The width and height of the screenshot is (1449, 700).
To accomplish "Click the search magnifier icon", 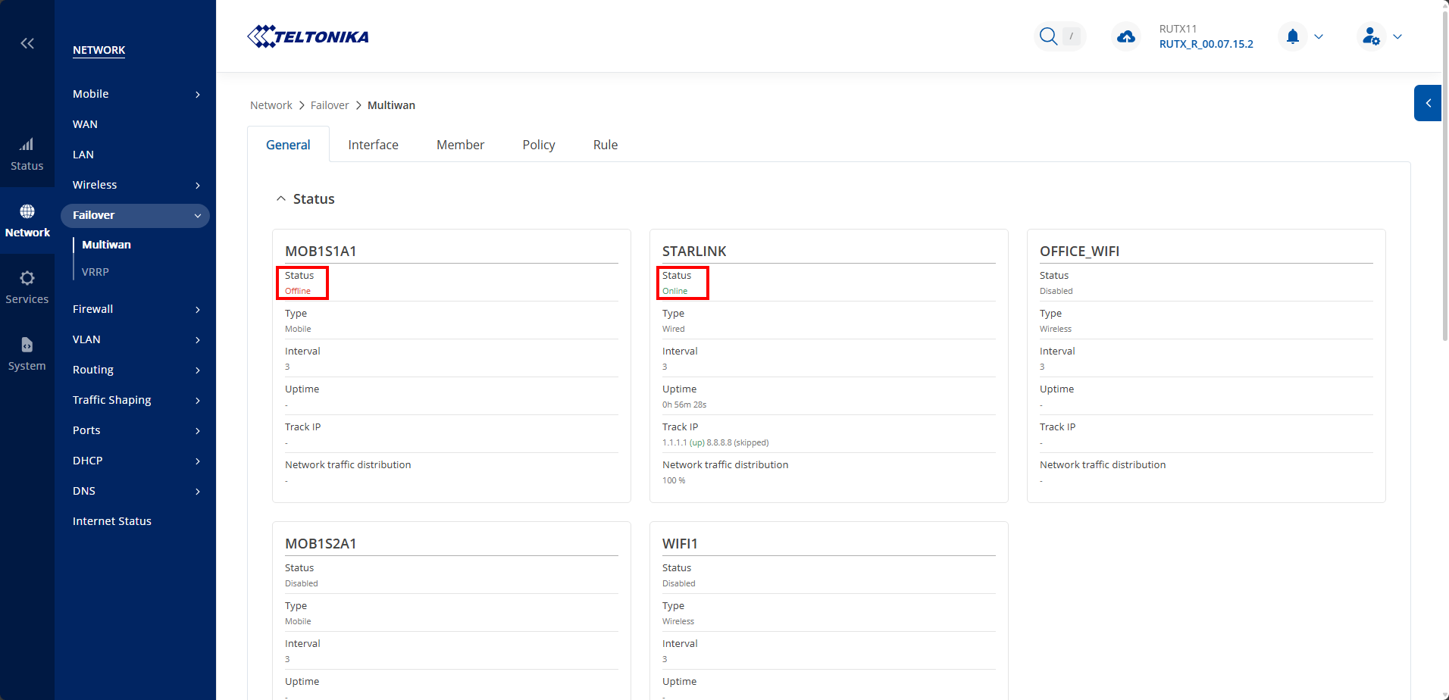I will coord(1048,36).
